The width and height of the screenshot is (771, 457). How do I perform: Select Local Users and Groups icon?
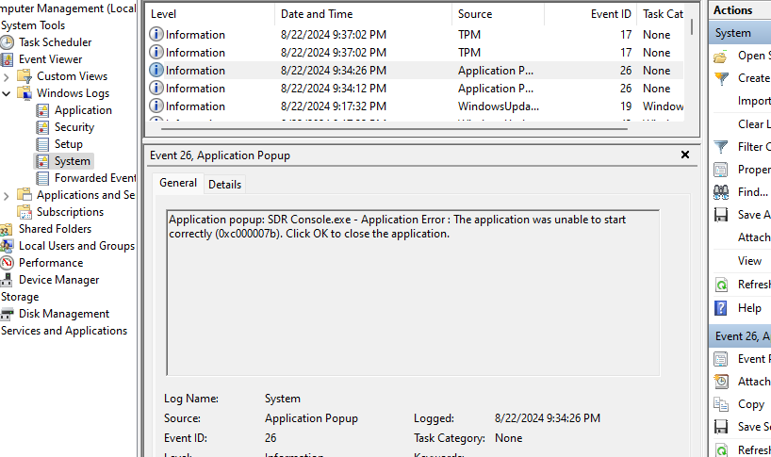(x=7, y=246)
